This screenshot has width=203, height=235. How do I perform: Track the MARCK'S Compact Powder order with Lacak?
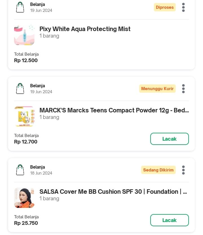[169, 139]
